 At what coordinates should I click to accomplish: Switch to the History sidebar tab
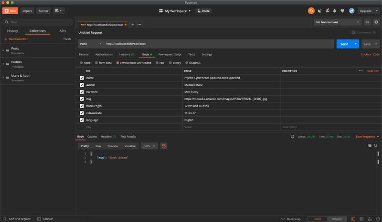(12, 31)
